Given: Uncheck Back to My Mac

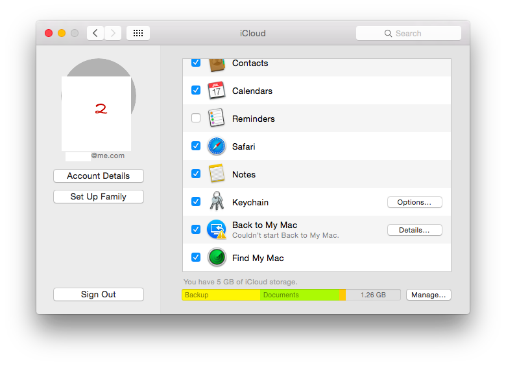Looking at the screenshot, I should (196, 229).
